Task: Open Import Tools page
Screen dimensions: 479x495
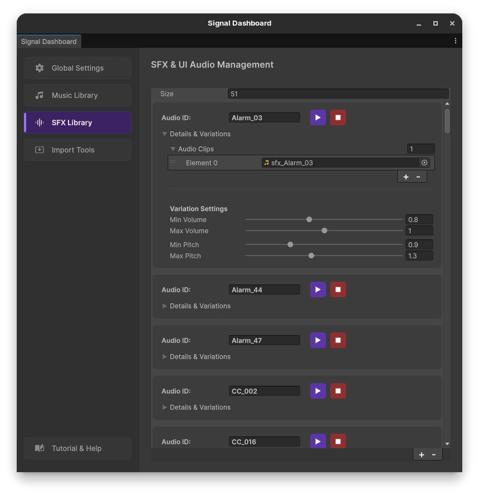Action: (77, 150)
